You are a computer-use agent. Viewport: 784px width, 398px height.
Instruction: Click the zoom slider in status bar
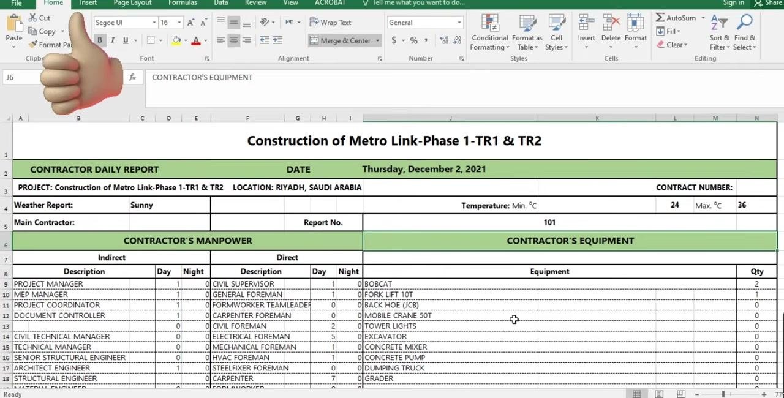[x=723, y=394]
